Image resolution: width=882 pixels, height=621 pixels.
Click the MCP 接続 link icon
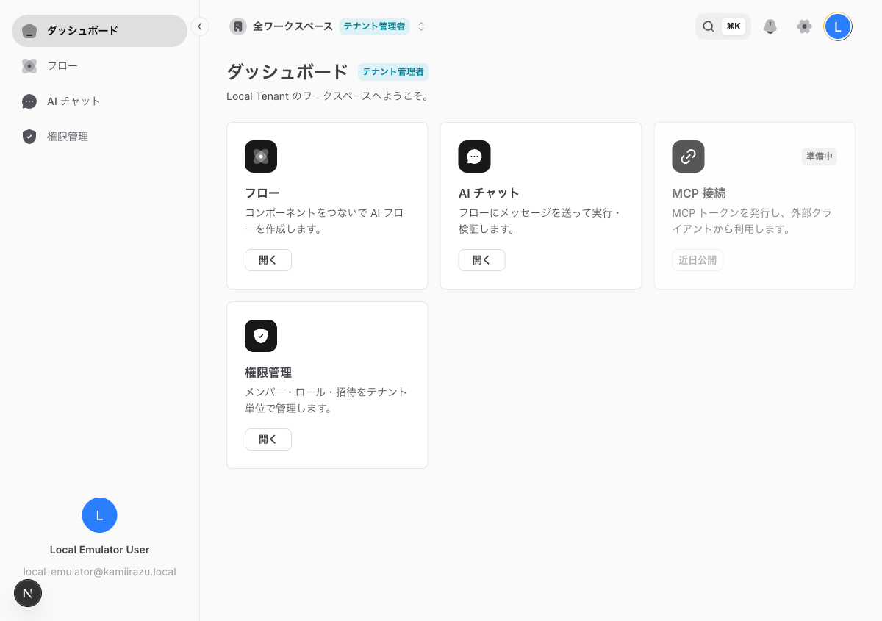click(688, 157)
